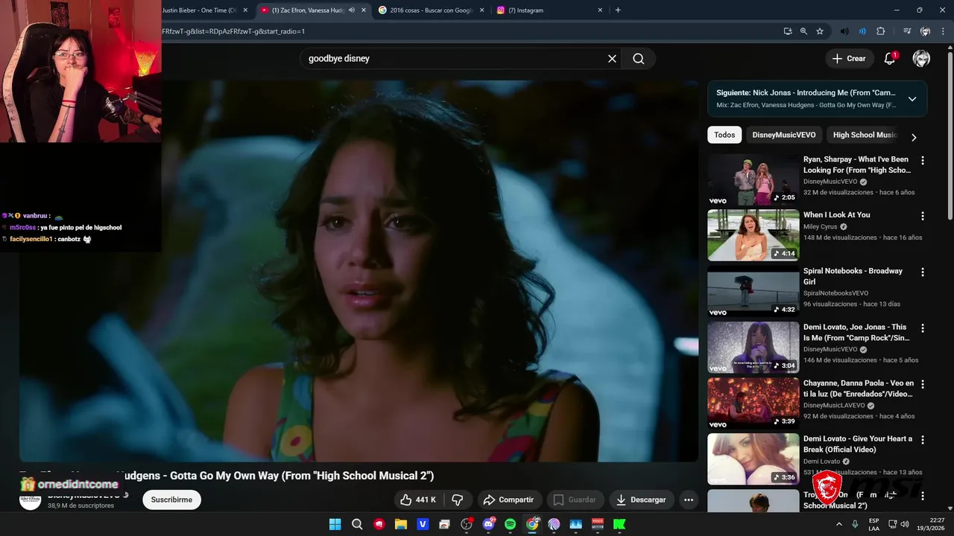Image resolution: width=954 pixels, height=536 pixels.
Task: Bookmark this page with the star icon
Action: tap(820, 31)
